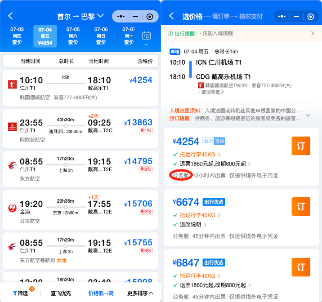Click the 含税价 column header
Screen dimensions: 322x302
pyautogui.click(x=145, y=61)
